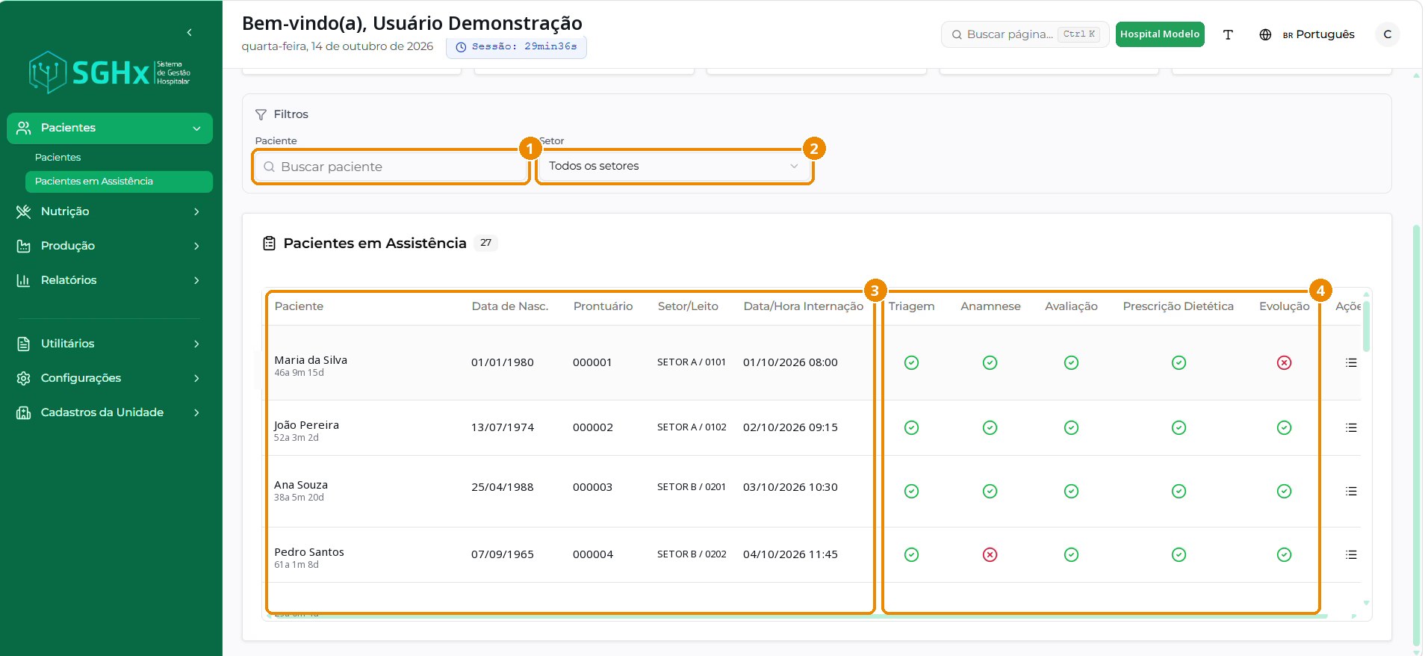
Task: Expand the Nutrição sidebar menu
Action: 110,211
